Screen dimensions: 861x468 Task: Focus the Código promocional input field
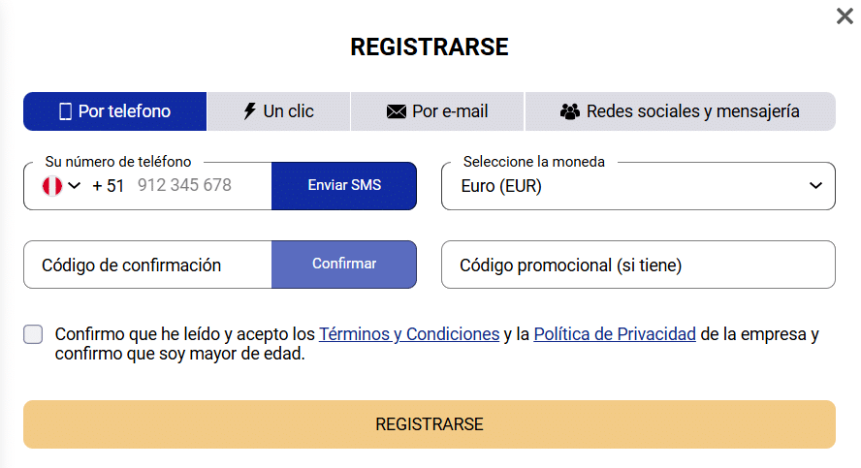click(x=638, y=265)
